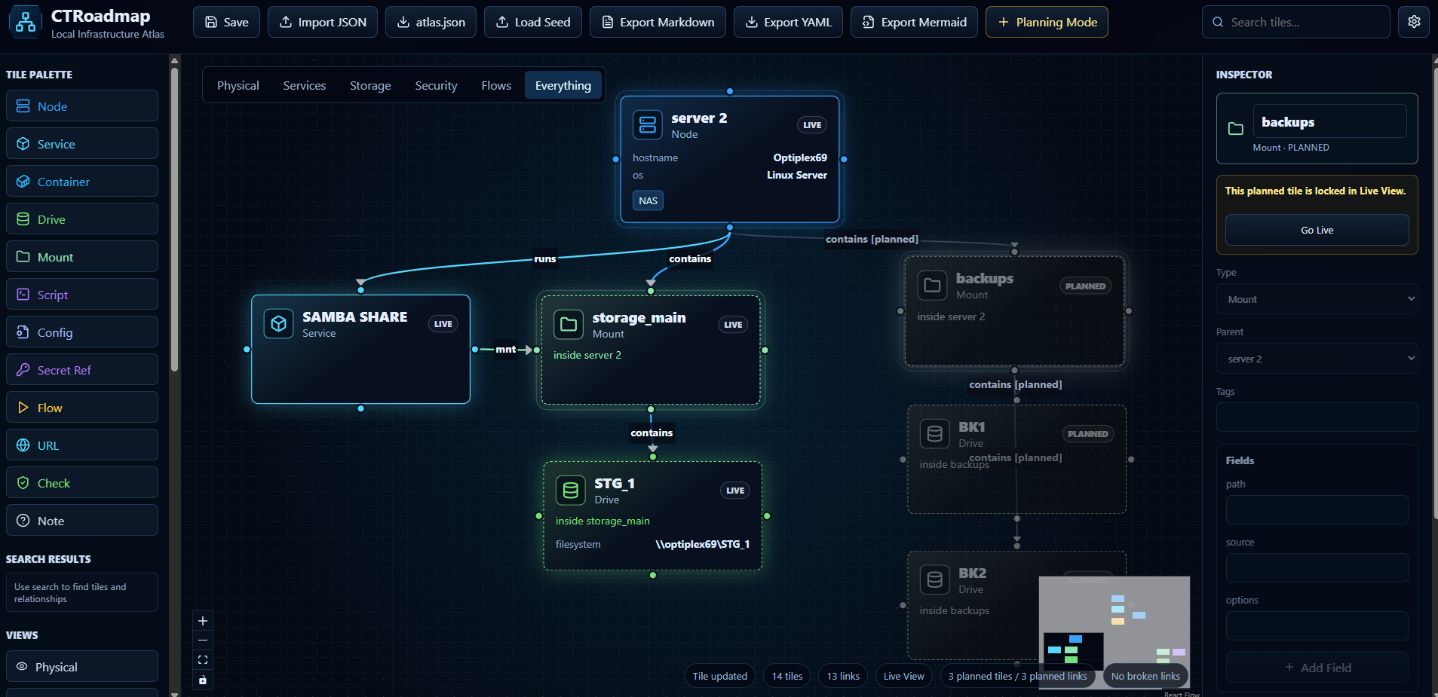Click the NAS tag on server 2

coord(648,200)
